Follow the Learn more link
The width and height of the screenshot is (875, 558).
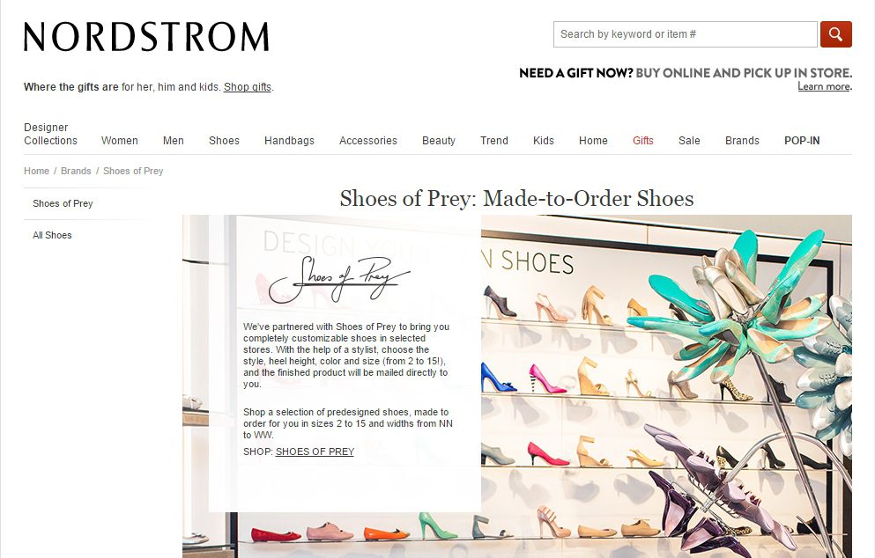click(824, 86)
